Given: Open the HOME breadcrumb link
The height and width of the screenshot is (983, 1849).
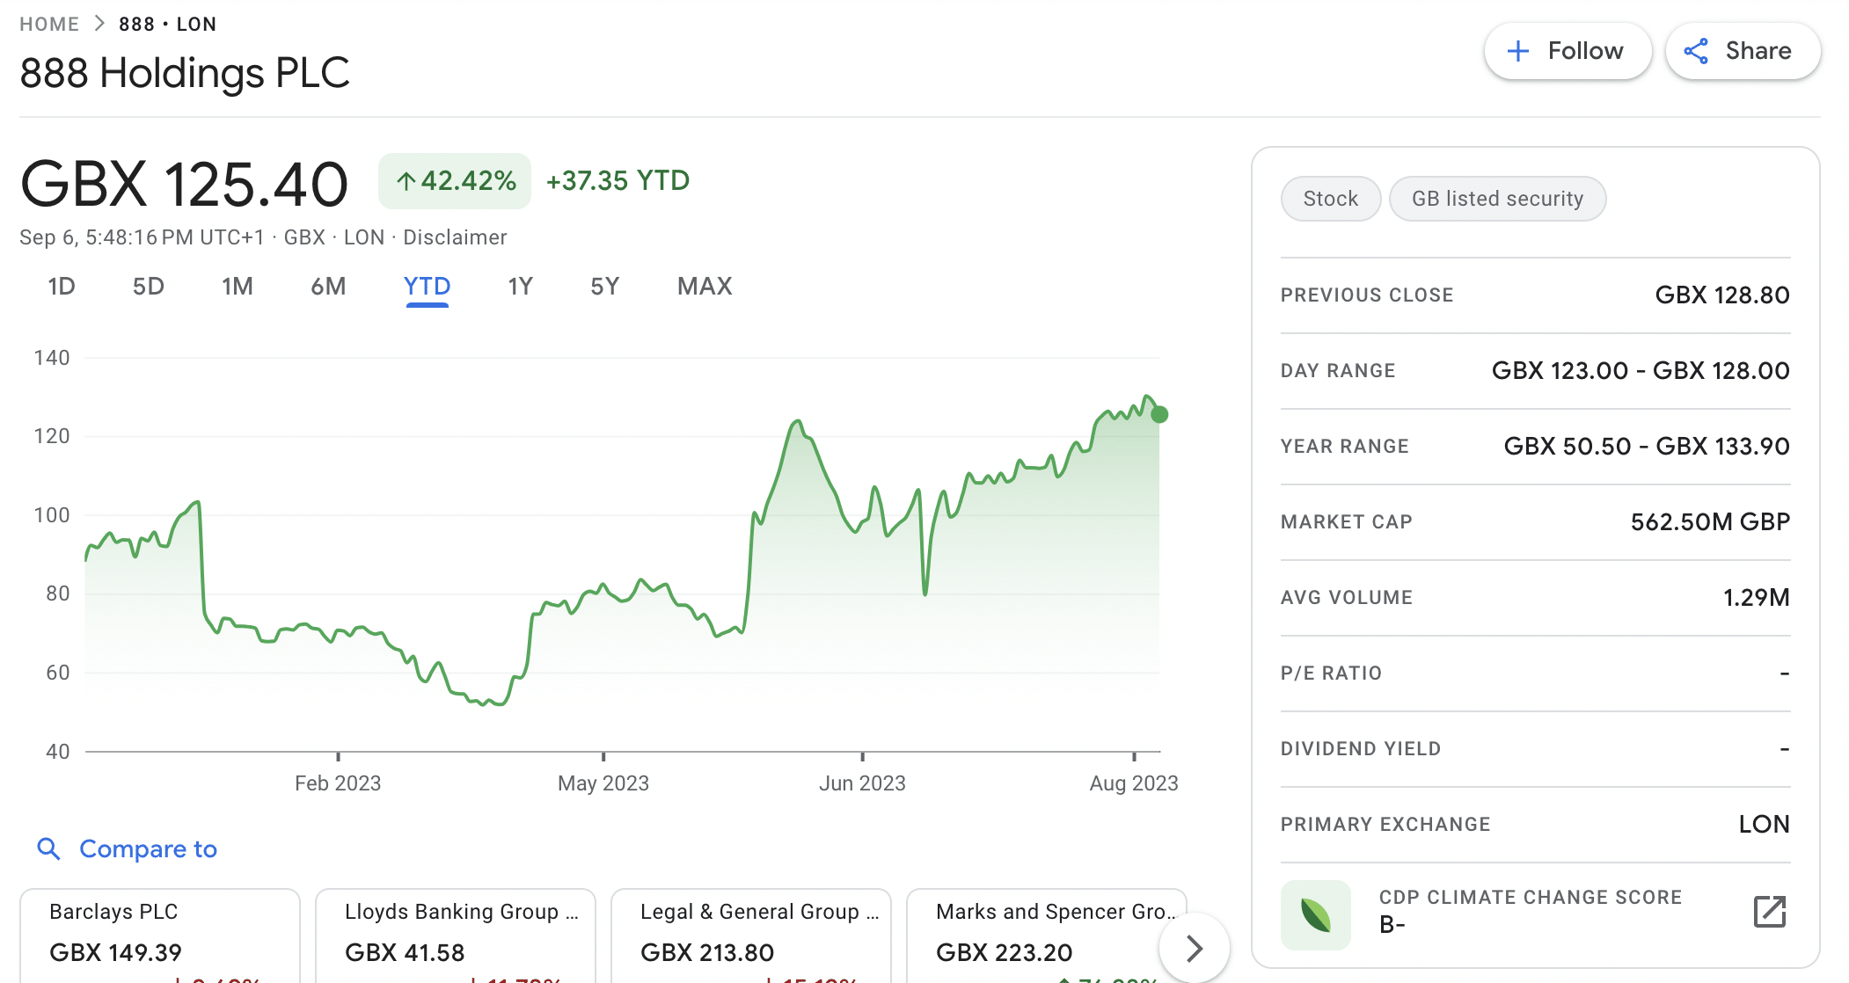Looking at the screenshot, I should click(49, 25).
